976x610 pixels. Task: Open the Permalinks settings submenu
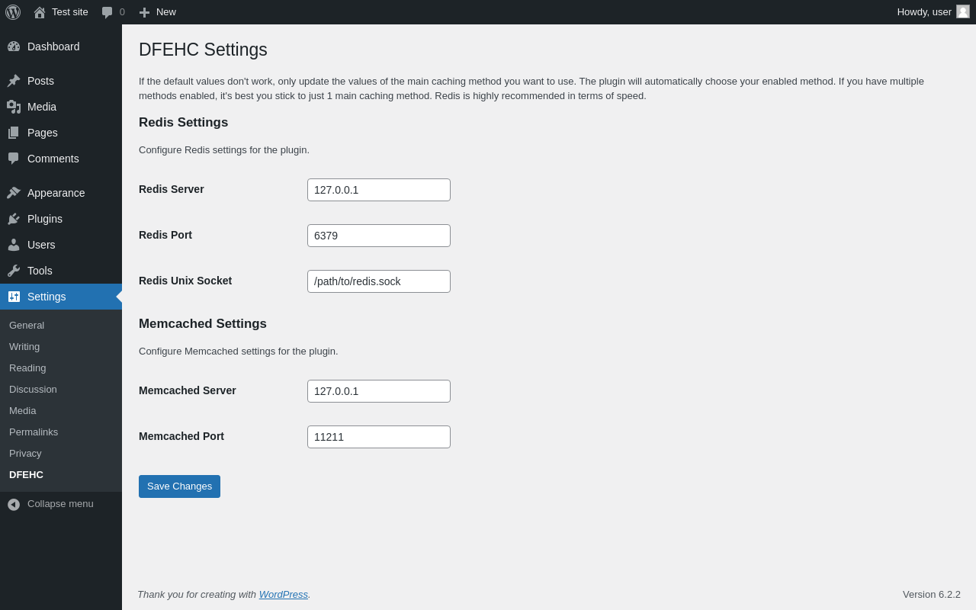pyautogui.click(x=34, y=432)
